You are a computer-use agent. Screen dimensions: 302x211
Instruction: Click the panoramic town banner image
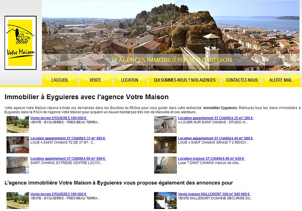point(171,35)
